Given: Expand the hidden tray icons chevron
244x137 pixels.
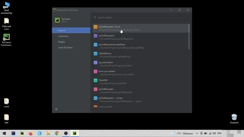Looking at the screenshot, I should (x=197, y=133).
